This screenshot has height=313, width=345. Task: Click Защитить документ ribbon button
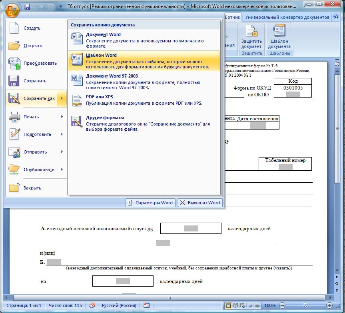pos(251,37)
